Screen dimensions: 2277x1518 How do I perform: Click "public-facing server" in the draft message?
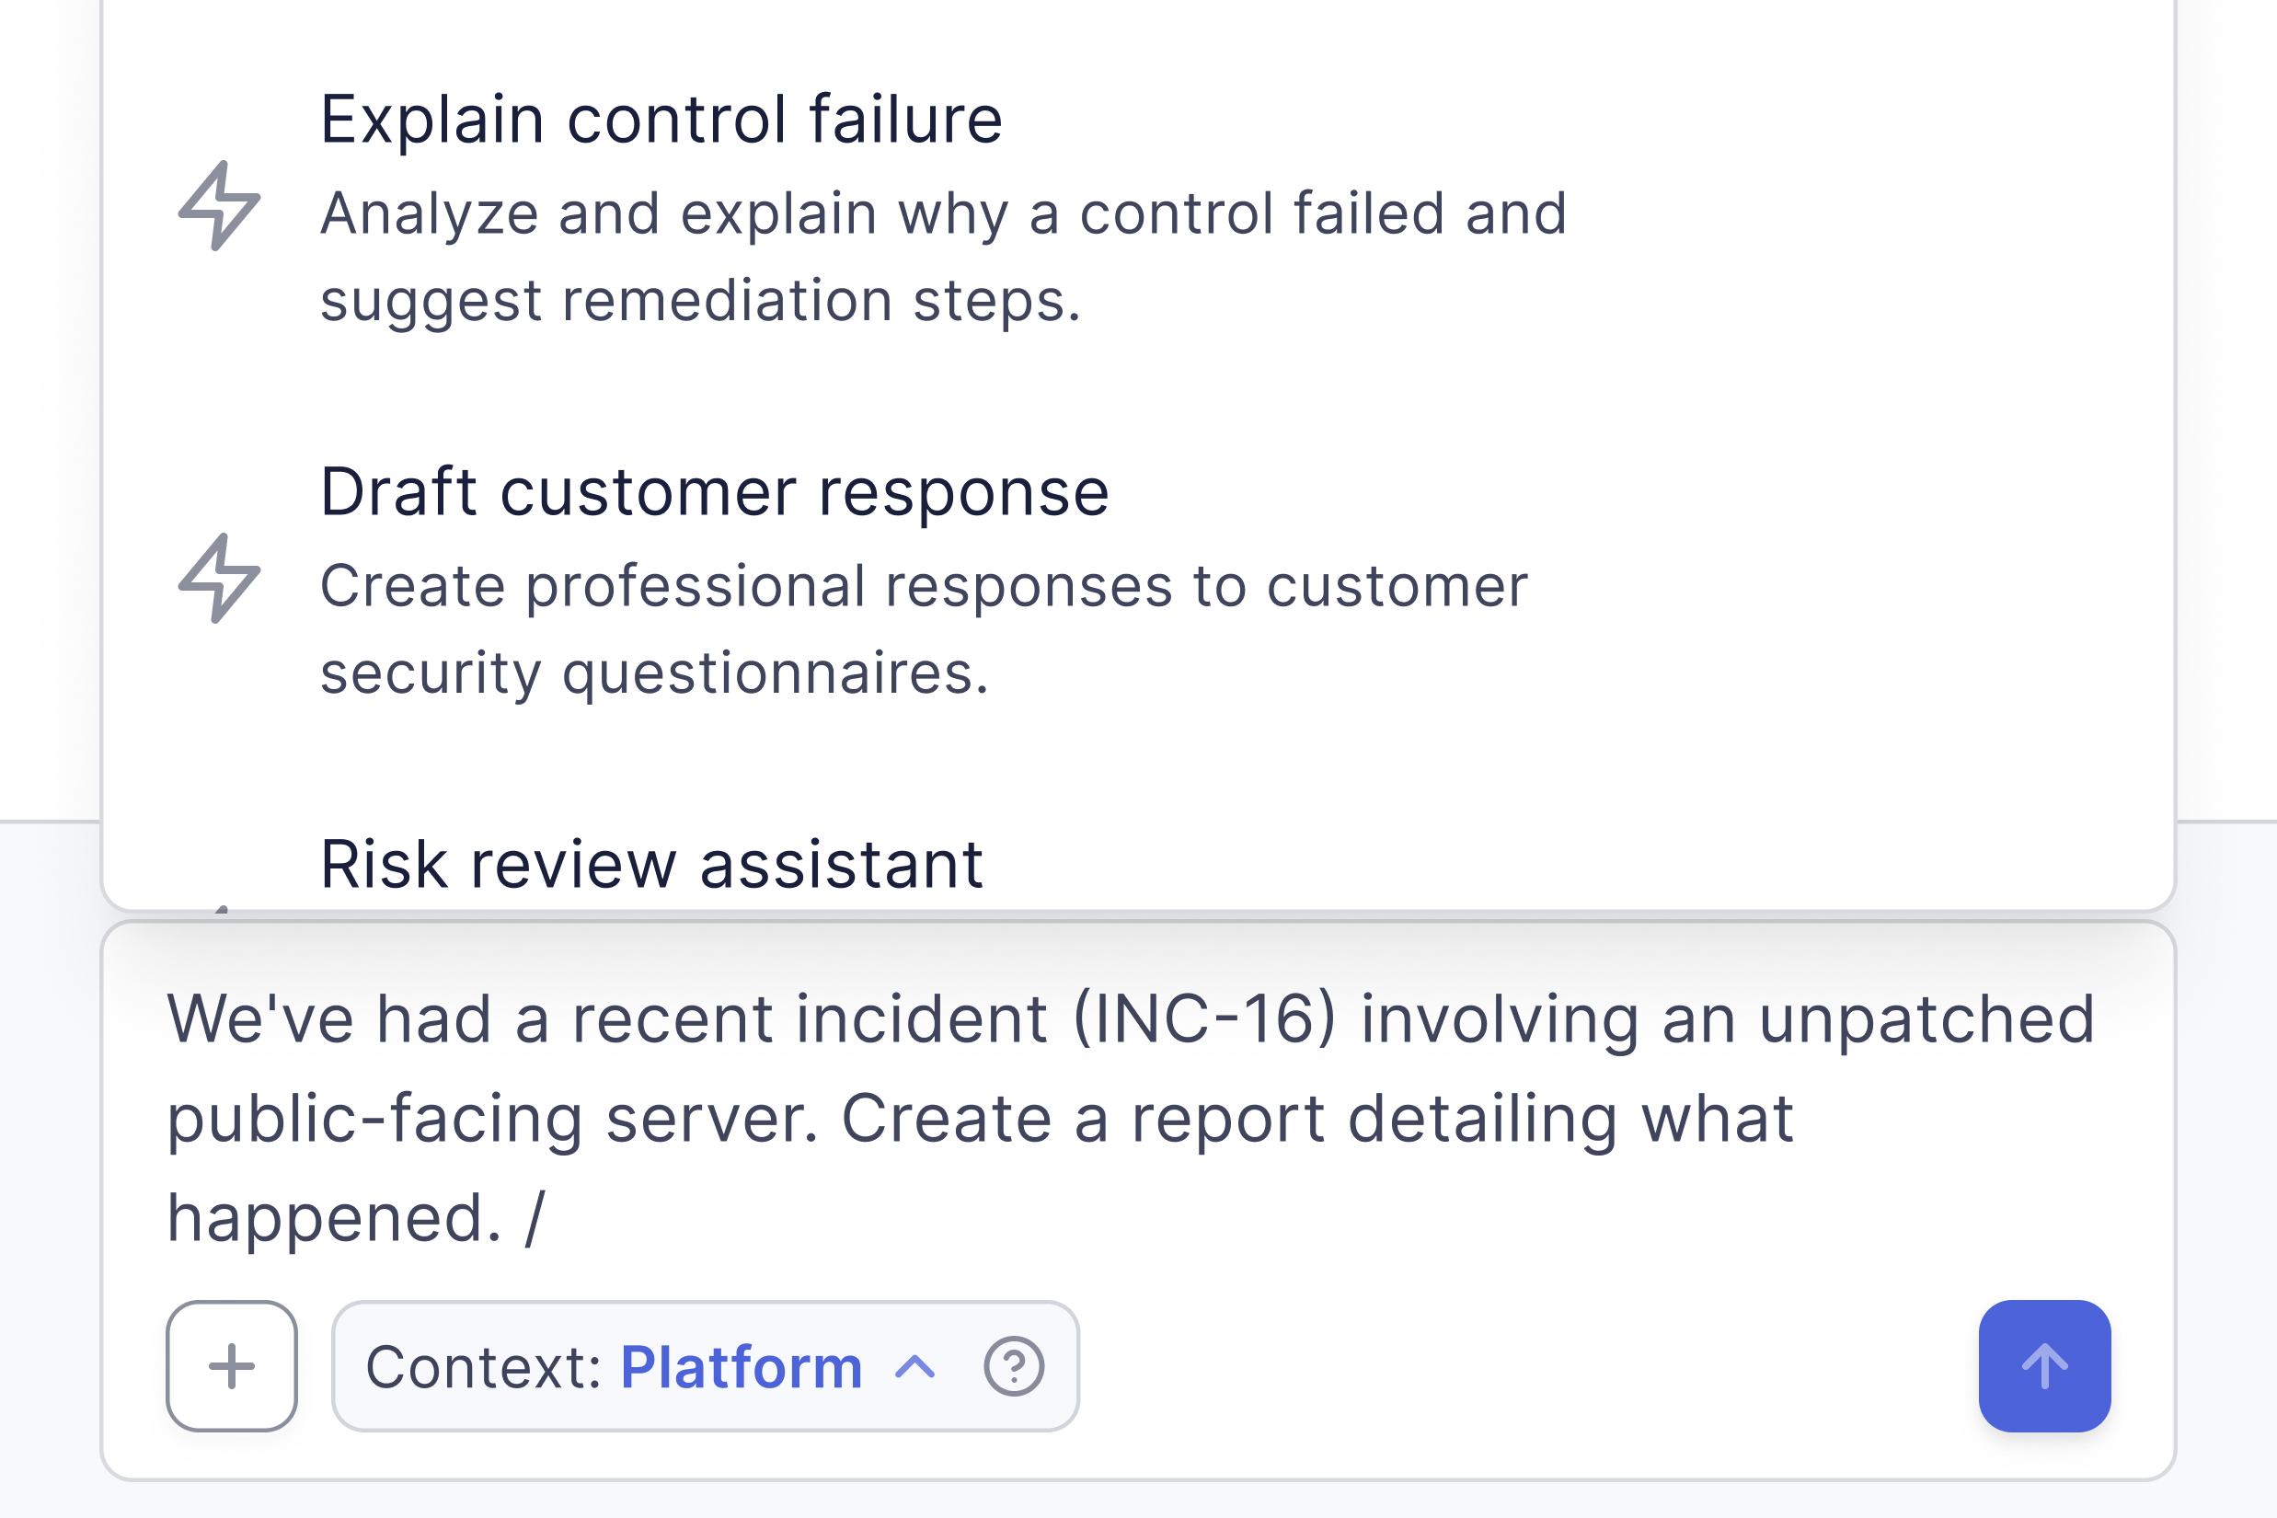pos(493,1119)
